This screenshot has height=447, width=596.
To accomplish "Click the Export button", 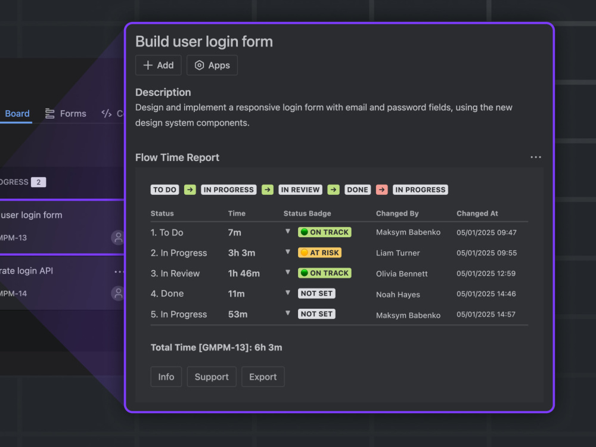I will (x=263, y=377).
